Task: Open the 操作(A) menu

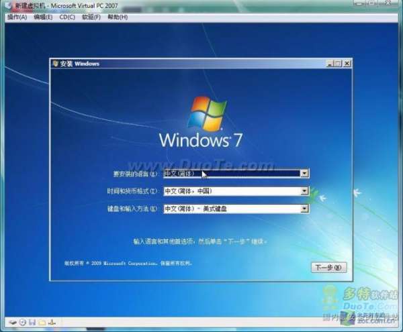Action: pos(17,17)
